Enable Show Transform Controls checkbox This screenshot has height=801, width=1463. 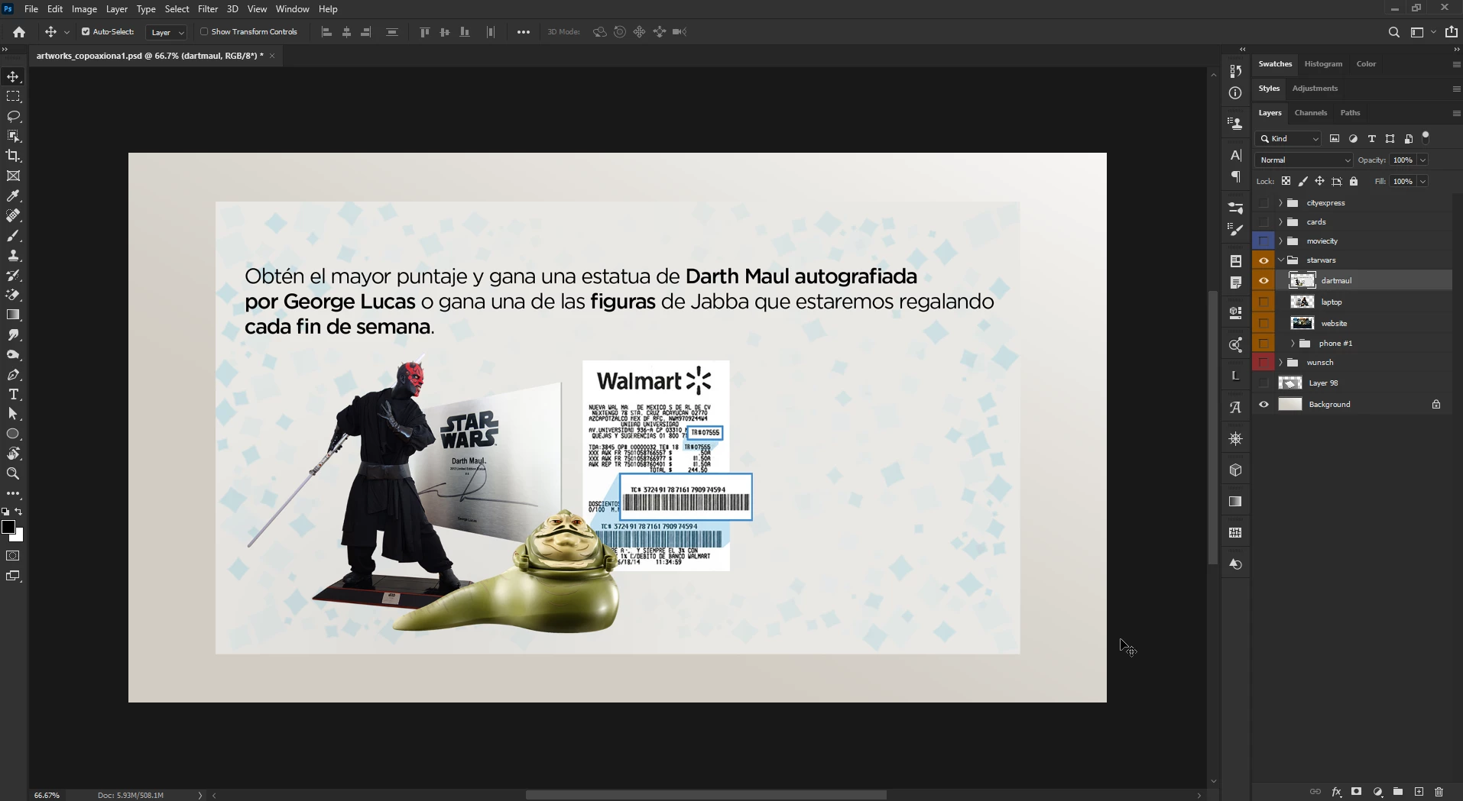tap(204, 32)
